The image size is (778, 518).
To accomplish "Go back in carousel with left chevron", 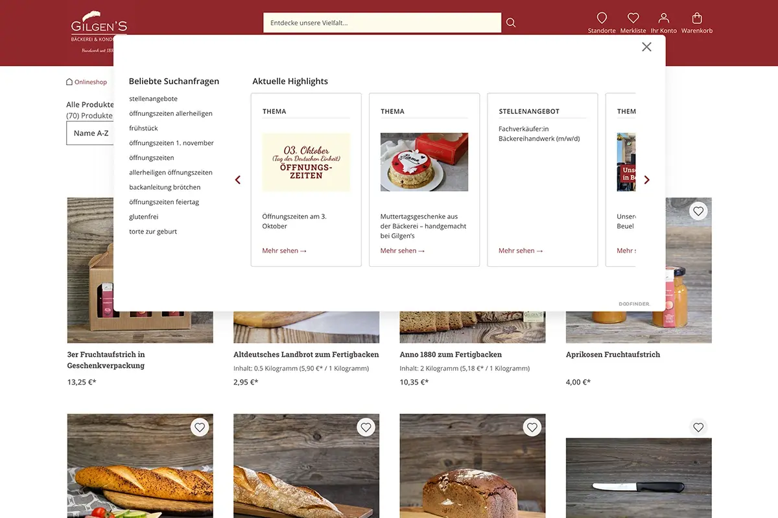I will pos(237,179).
